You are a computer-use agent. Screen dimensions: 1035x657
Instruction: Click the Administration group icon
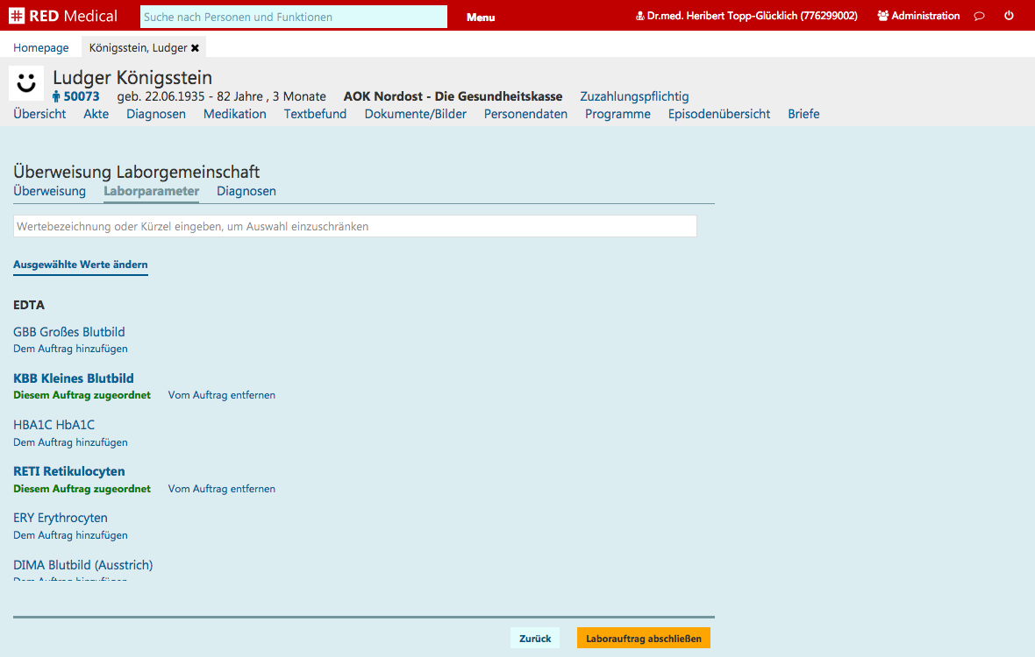tap(882, 16)
